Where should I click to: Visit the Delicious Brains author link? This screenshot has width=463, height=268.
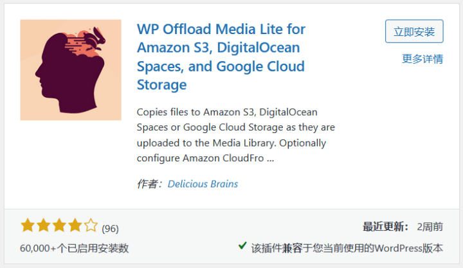pyautogui.click(x=203, y=184)
